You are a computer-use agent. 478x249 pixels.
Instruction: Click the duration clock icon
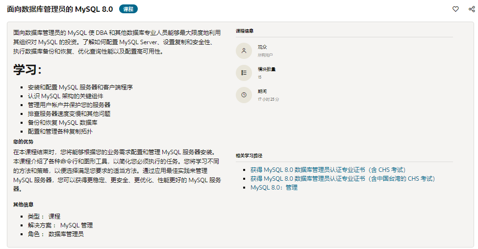(244, 95)
